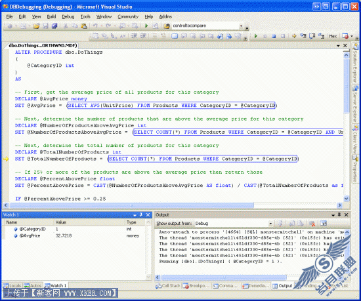361x301 pixels.
Task: Click the Toggle Bookmark icon in the text editor toolbar
Action: coord(175,36)
